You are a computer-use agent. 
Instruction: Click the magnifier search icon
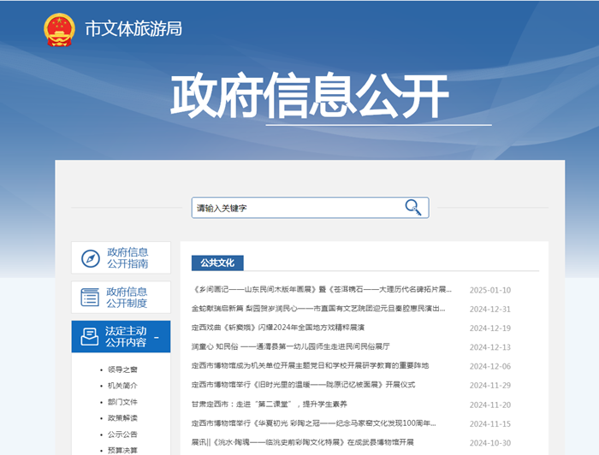point(413,207)
